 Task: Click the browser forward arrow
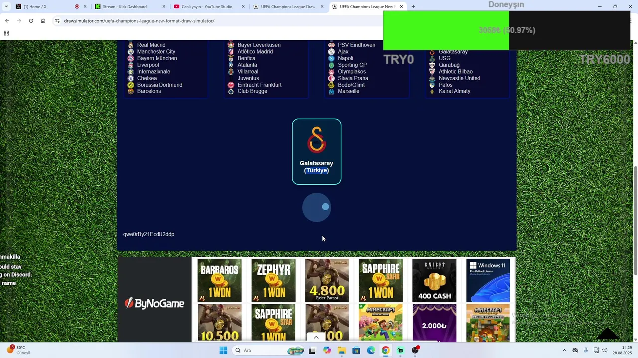click(x=19, y=21)
